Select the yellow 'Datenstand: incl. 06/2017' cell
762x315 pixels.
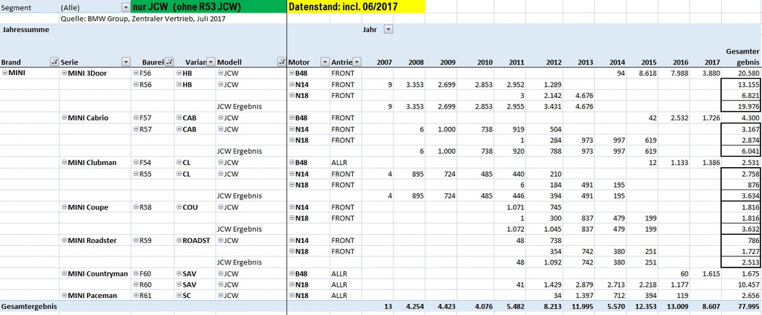356,7
